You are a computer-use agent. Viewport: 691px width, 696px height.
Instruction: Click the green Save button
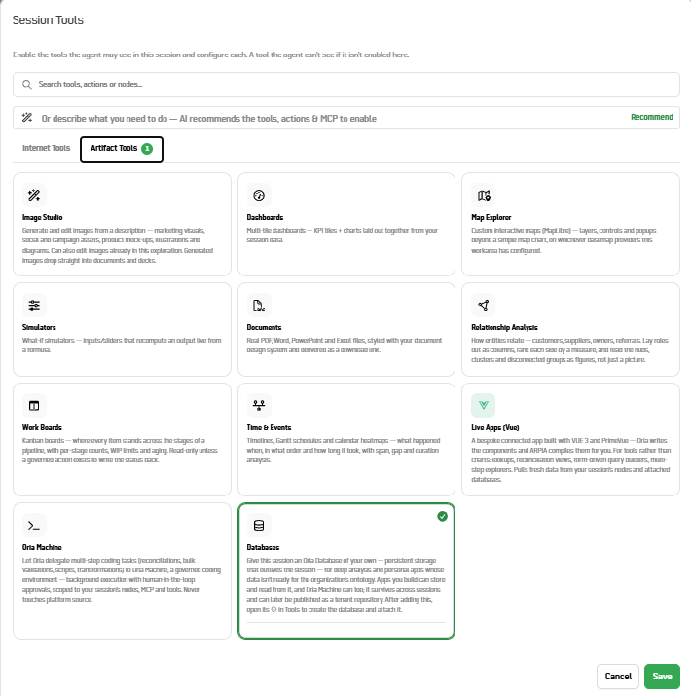(662, 676)
